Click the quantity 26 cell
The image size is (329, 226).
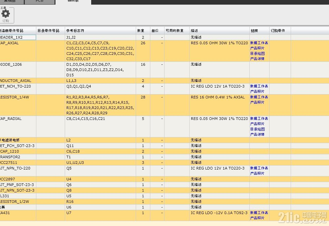click(143, 51)
